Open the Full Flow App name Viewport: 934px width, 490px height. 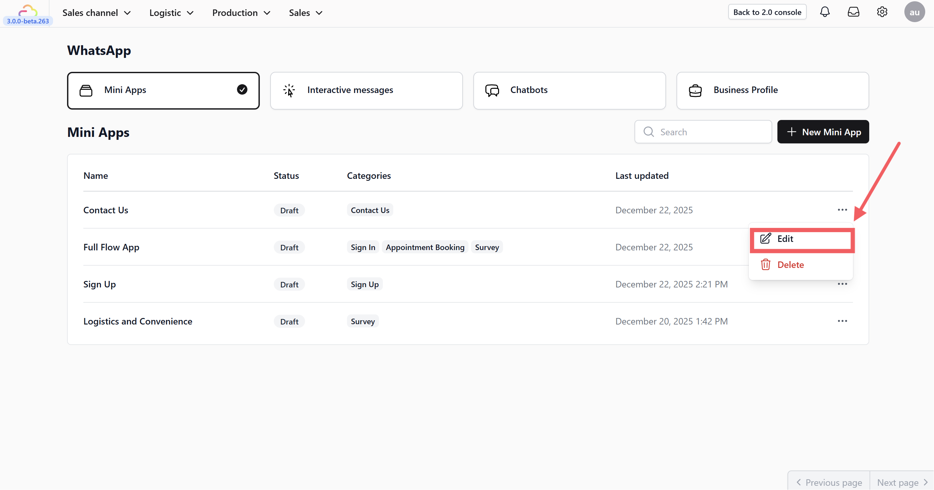pyautogui.click(x=111, y=247)
